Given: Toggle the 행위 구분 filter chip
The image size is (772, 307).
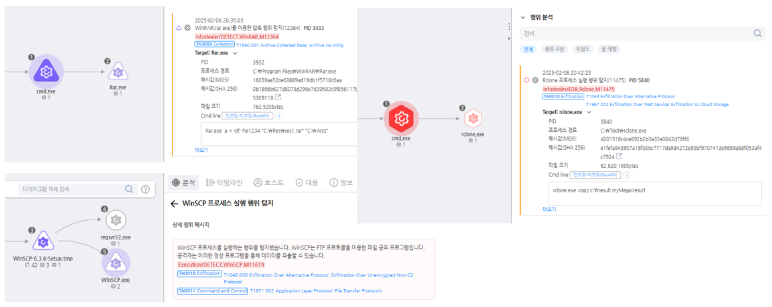Looking at the screenshot, I should pos(555,49).
